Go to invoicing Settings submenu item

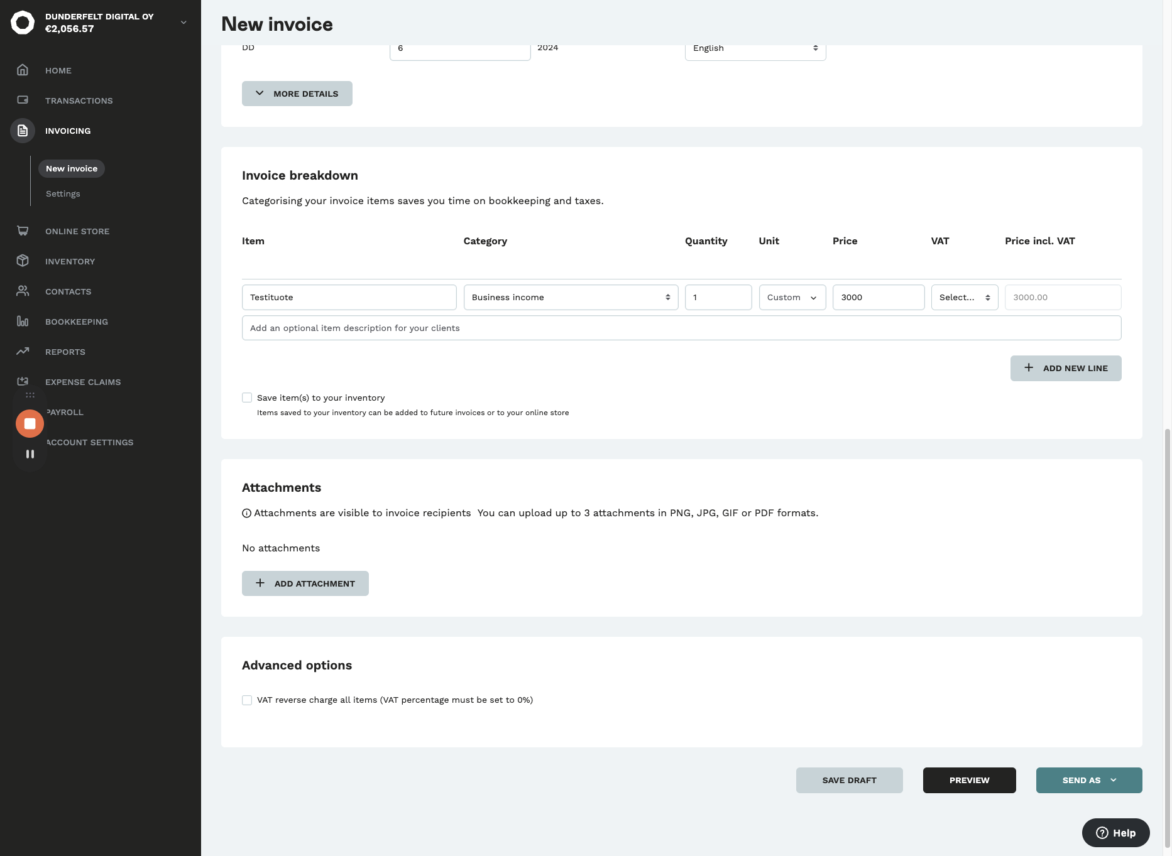63,194
